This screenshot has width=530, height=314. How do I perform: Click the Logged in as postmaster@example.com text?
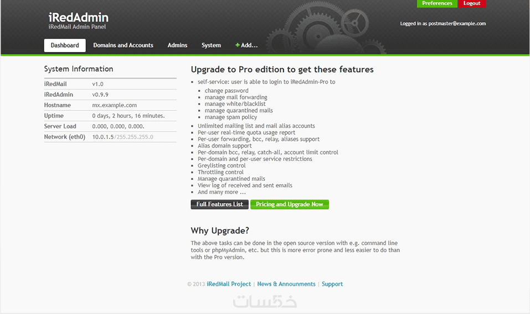pos(443,24)
